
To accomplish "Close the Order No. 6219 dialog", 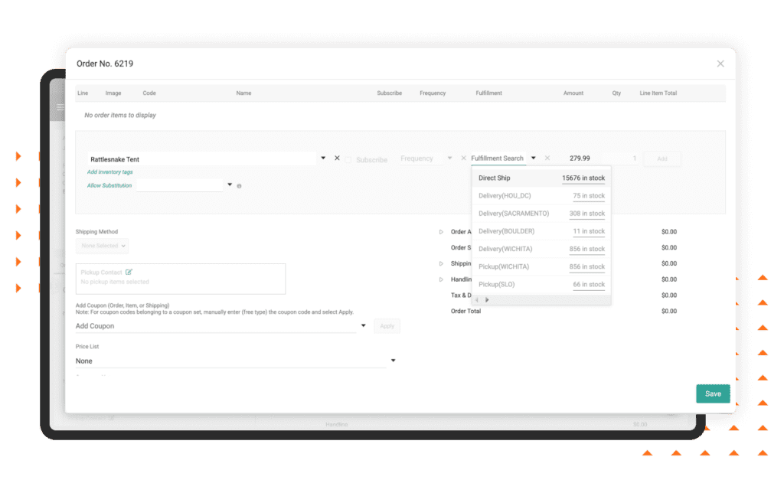I will point(720,64).
